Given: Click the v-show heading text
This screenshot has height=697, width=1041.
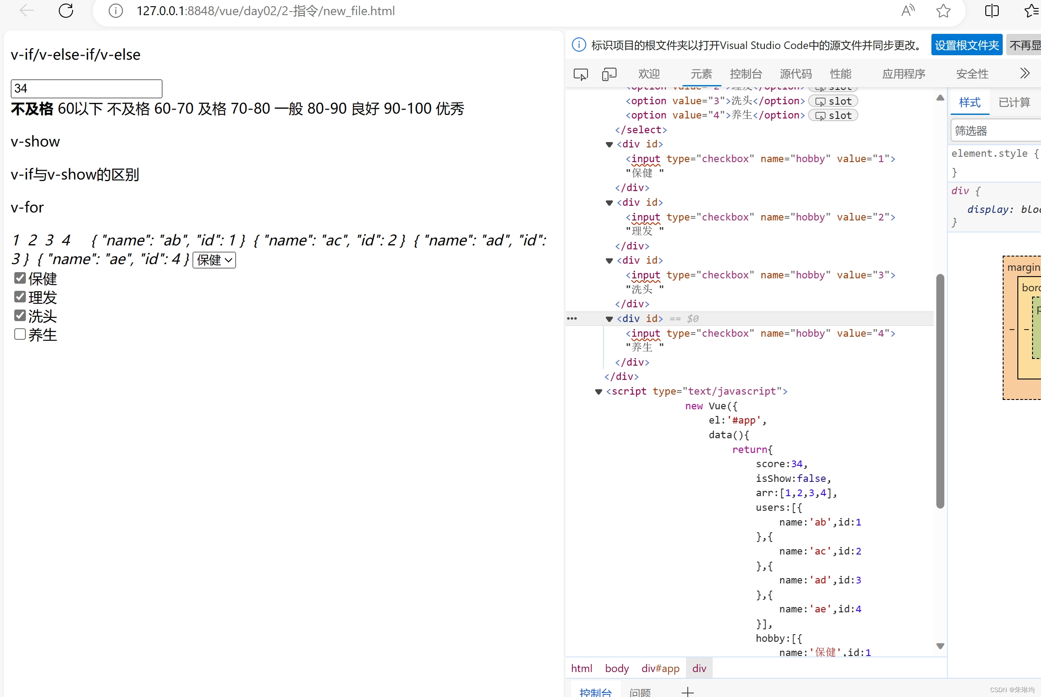Looking at the screenshot, I should pyautogui.click(x=35, y=141).
